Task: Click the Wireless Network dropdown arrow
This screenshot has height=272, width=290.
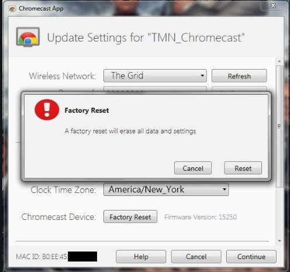Action: click(202, 75)
